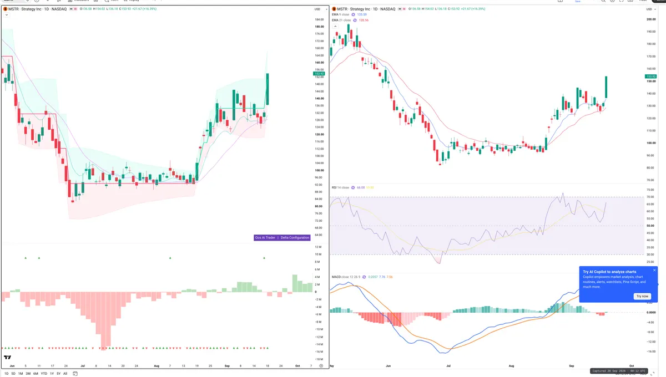This screenshot has width=666, height=377.
Task: Click the TradingView logo in the left chart
Action: (x=8, y=357)
